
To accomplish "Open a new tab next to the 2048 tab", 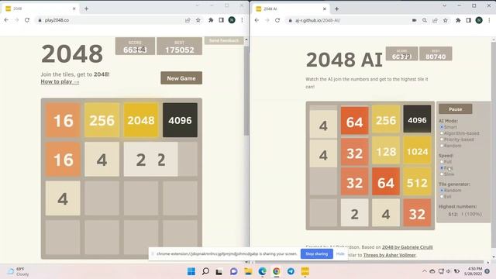I will [x=86, y=9].
